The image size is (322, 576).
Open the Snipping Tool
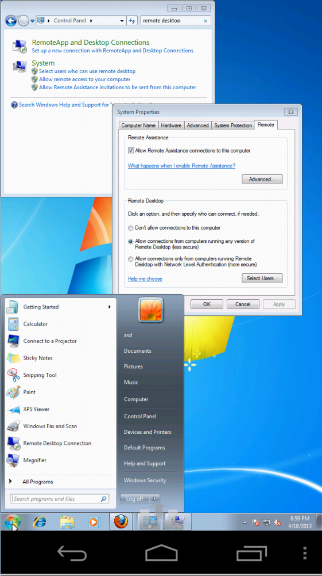click(59, 375)
